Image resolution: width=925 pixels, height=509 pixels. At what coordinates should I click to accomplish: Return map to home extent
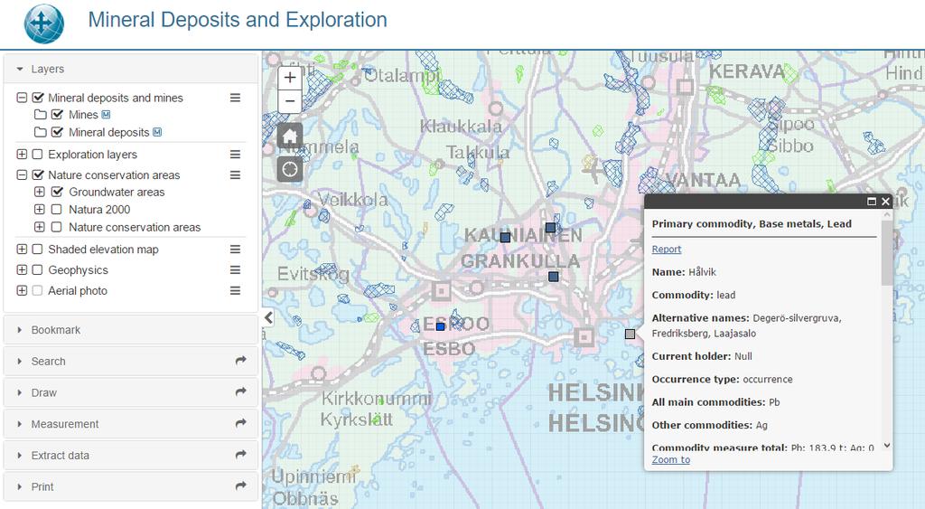coord(290,137)
